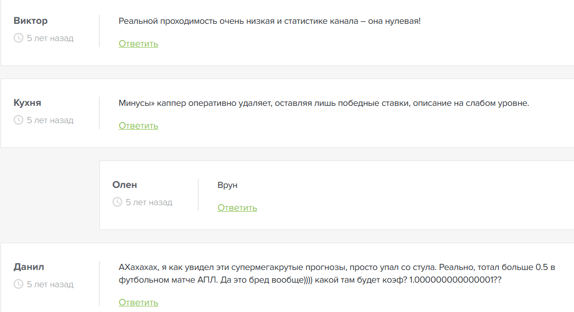This screenshot has width=574, height=312.
Task: Select the author name Кухня
Action: coord(27,103)
